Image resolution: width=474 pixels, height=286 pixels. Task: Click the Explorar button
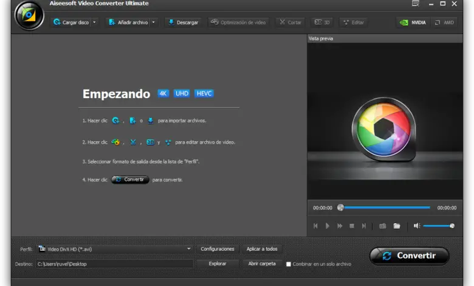coord(218,263)
